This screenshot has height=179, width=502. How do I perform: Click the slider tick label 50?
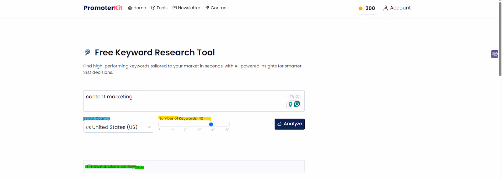(227, 130)
